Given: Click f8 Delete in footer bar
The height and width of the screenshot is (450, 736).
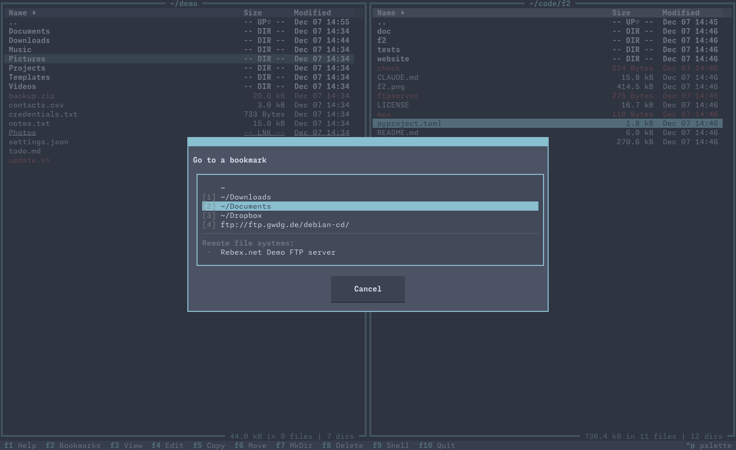Looking at the screenshot, I should [x=342, y=445].
